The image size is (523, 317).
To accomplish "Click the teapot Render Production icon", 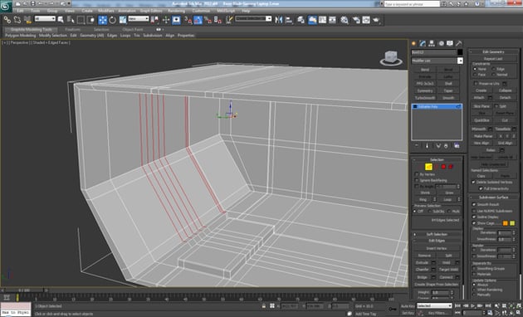I will (376, 20).
